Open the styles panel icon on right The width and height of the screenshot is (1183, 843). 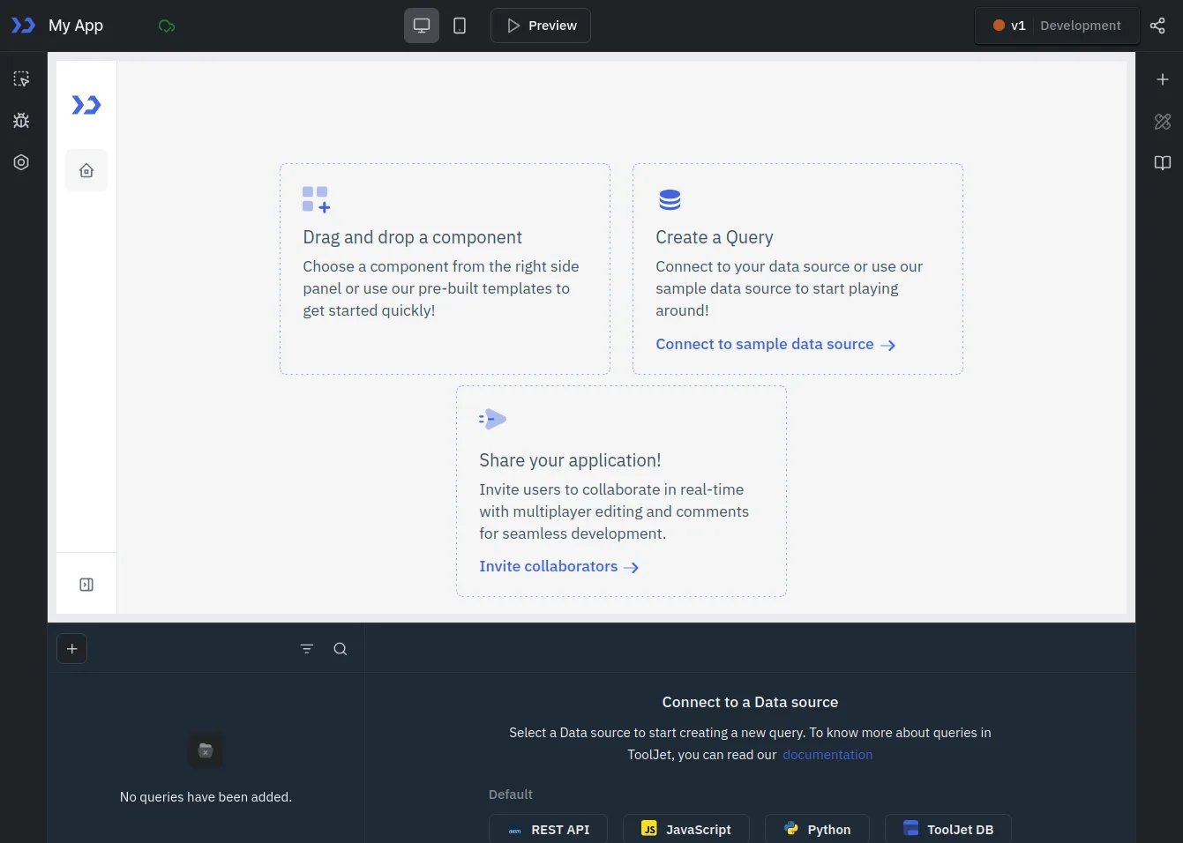(1162, 122)
